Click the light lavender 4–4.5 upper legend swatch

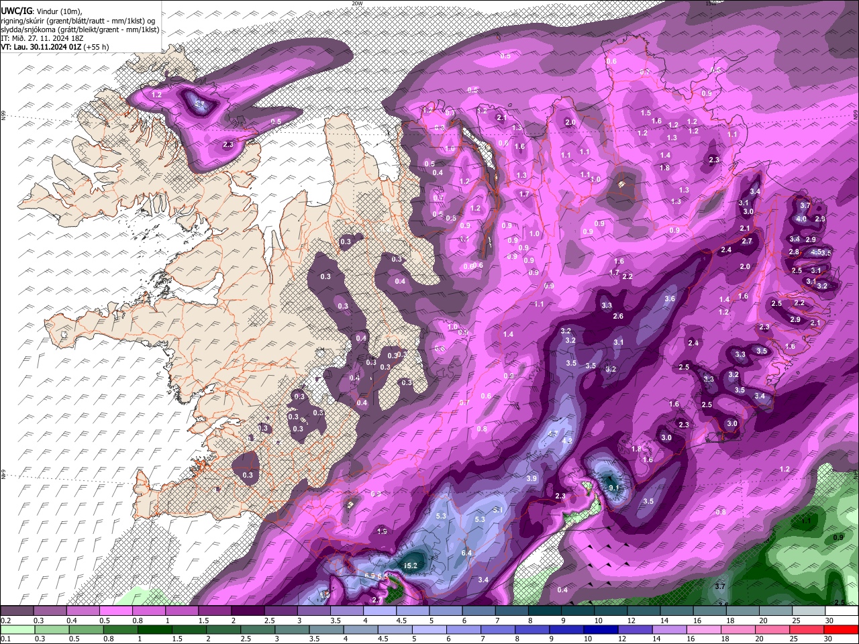click(379, 611)
